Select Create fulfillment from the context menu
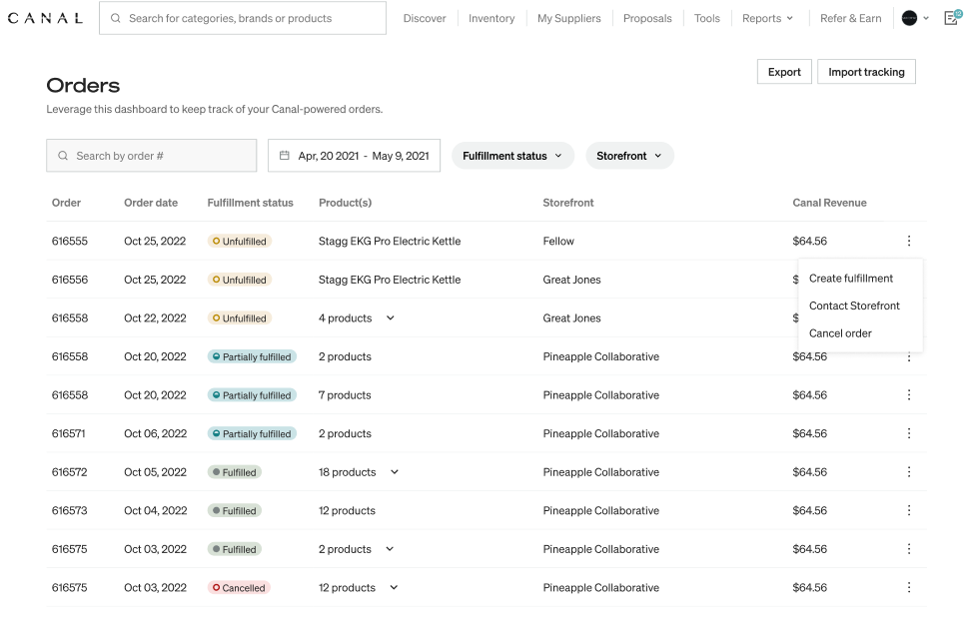 coord(851,279)
